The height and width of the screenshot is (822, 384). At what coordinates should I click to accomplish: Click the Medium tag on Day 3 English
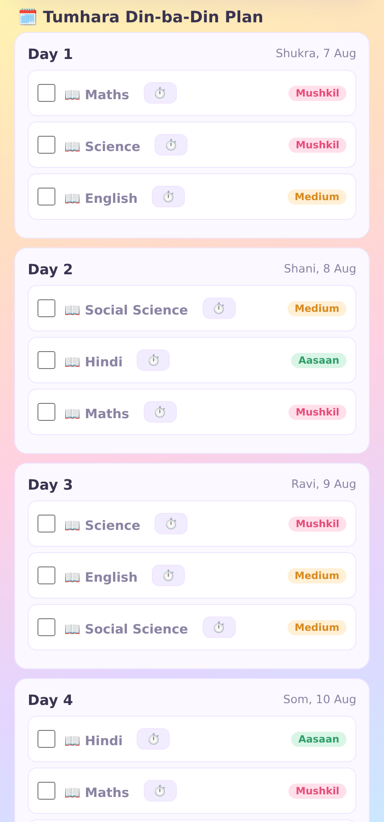coord(317,575)
